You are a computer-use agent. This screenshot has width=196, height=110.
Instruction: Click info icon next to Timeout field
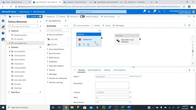coord(130,92)
